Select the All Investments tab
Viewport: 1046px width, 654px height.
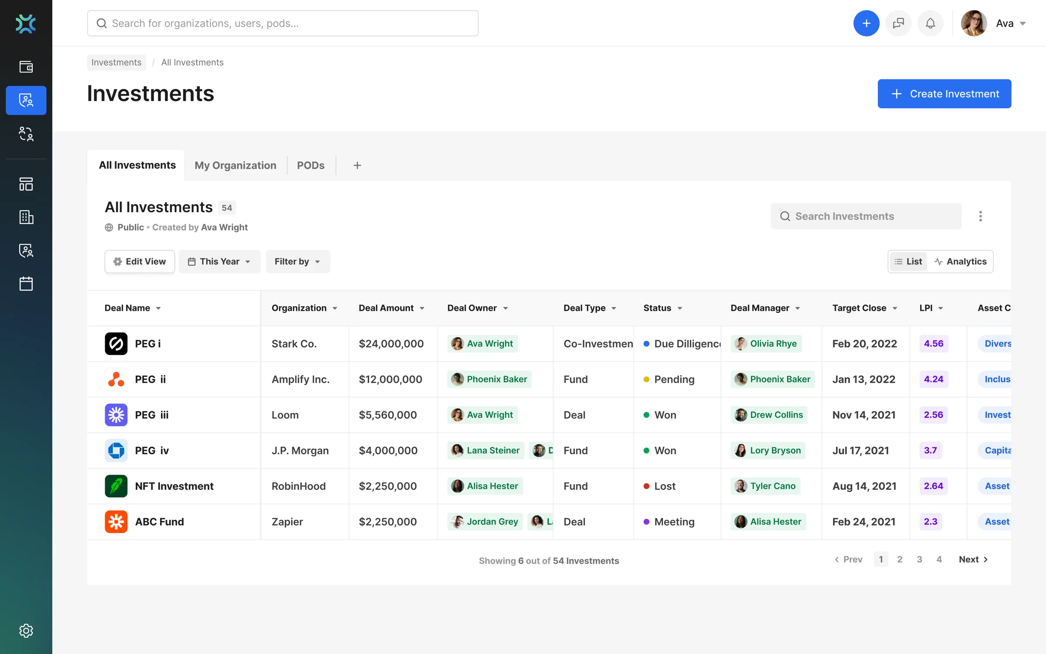point(137,165)
